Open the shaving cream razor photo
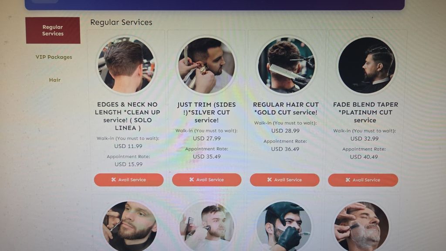This screenshot has height=251, width=446. click(362, 226)
